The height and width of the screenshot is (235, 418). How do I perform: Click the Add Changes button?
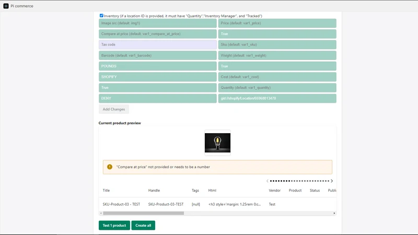click(x=114, y=109)
